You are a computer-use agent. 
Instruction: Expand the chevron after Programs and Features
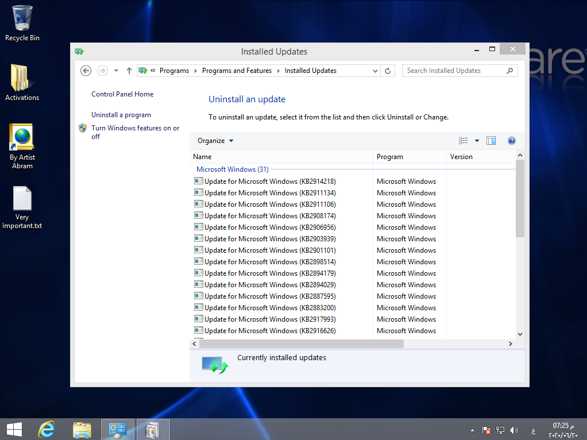278,71
